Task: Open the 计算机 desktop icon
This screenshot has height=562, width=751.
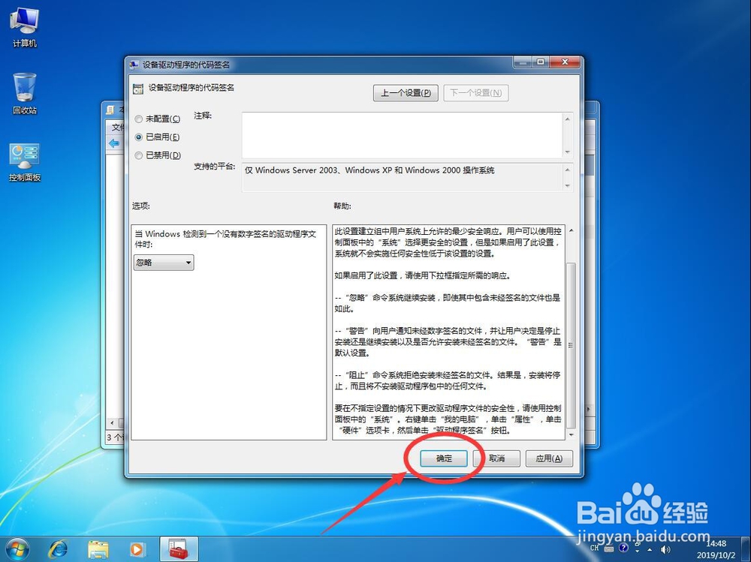Action: click(25, 27)
